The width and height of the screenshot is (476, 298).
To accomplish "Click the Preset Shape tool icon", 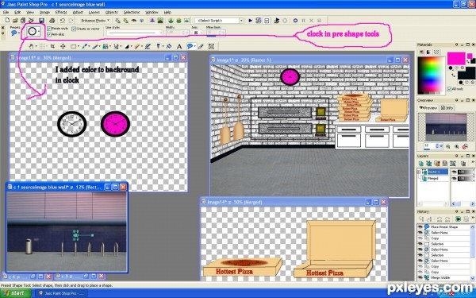I will click(x=190, y=46).
